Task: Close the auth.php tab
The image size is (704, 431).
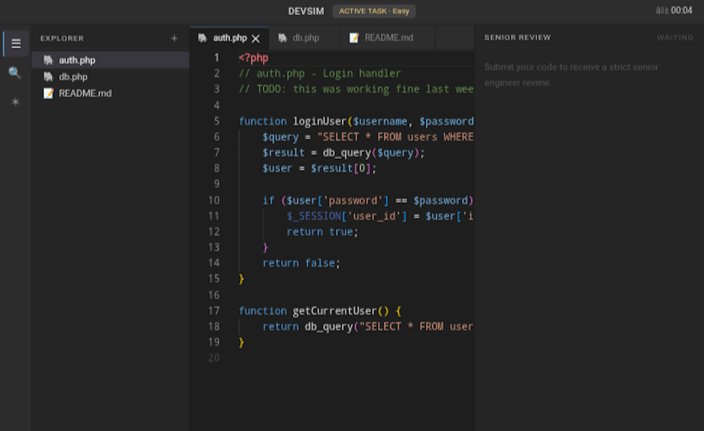Action: tap(256, 39)
